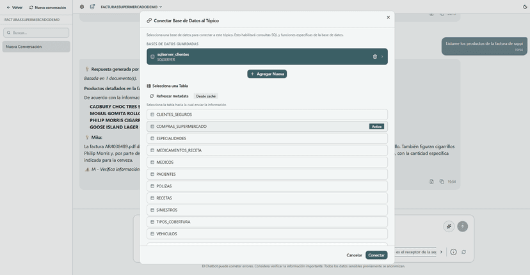Open Nueva Conversación in the sidebar
This screenshot has width=530, height=275.
tap(36, 47)
